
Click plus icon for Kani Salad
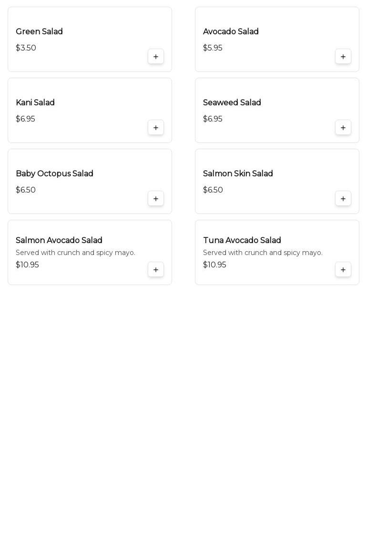pyautogui.click(x=156, y=128)
